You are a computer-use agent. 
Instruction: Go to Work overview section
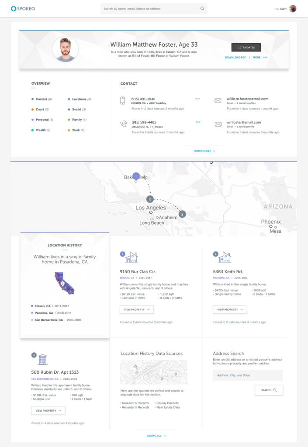(76, 130)
